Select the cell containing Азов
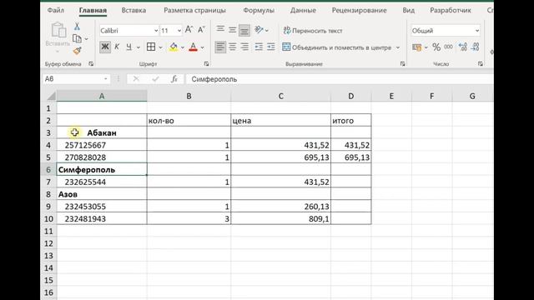 [x=102, y=194]
